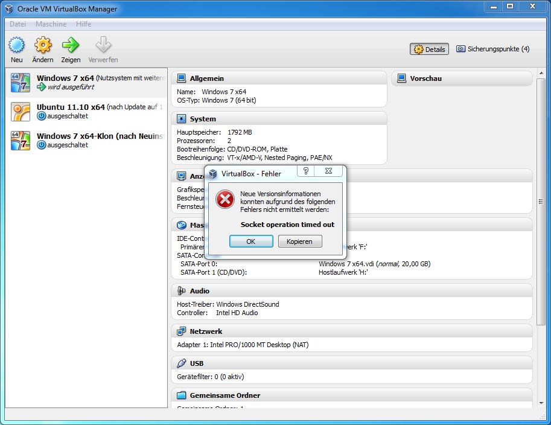Screen dimensions: 551x425
Task: Click the details pane scroll-down arrow
Action: (x=541, y=403)
